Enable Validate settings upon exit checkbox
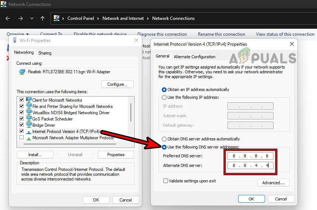 point(166,181)
